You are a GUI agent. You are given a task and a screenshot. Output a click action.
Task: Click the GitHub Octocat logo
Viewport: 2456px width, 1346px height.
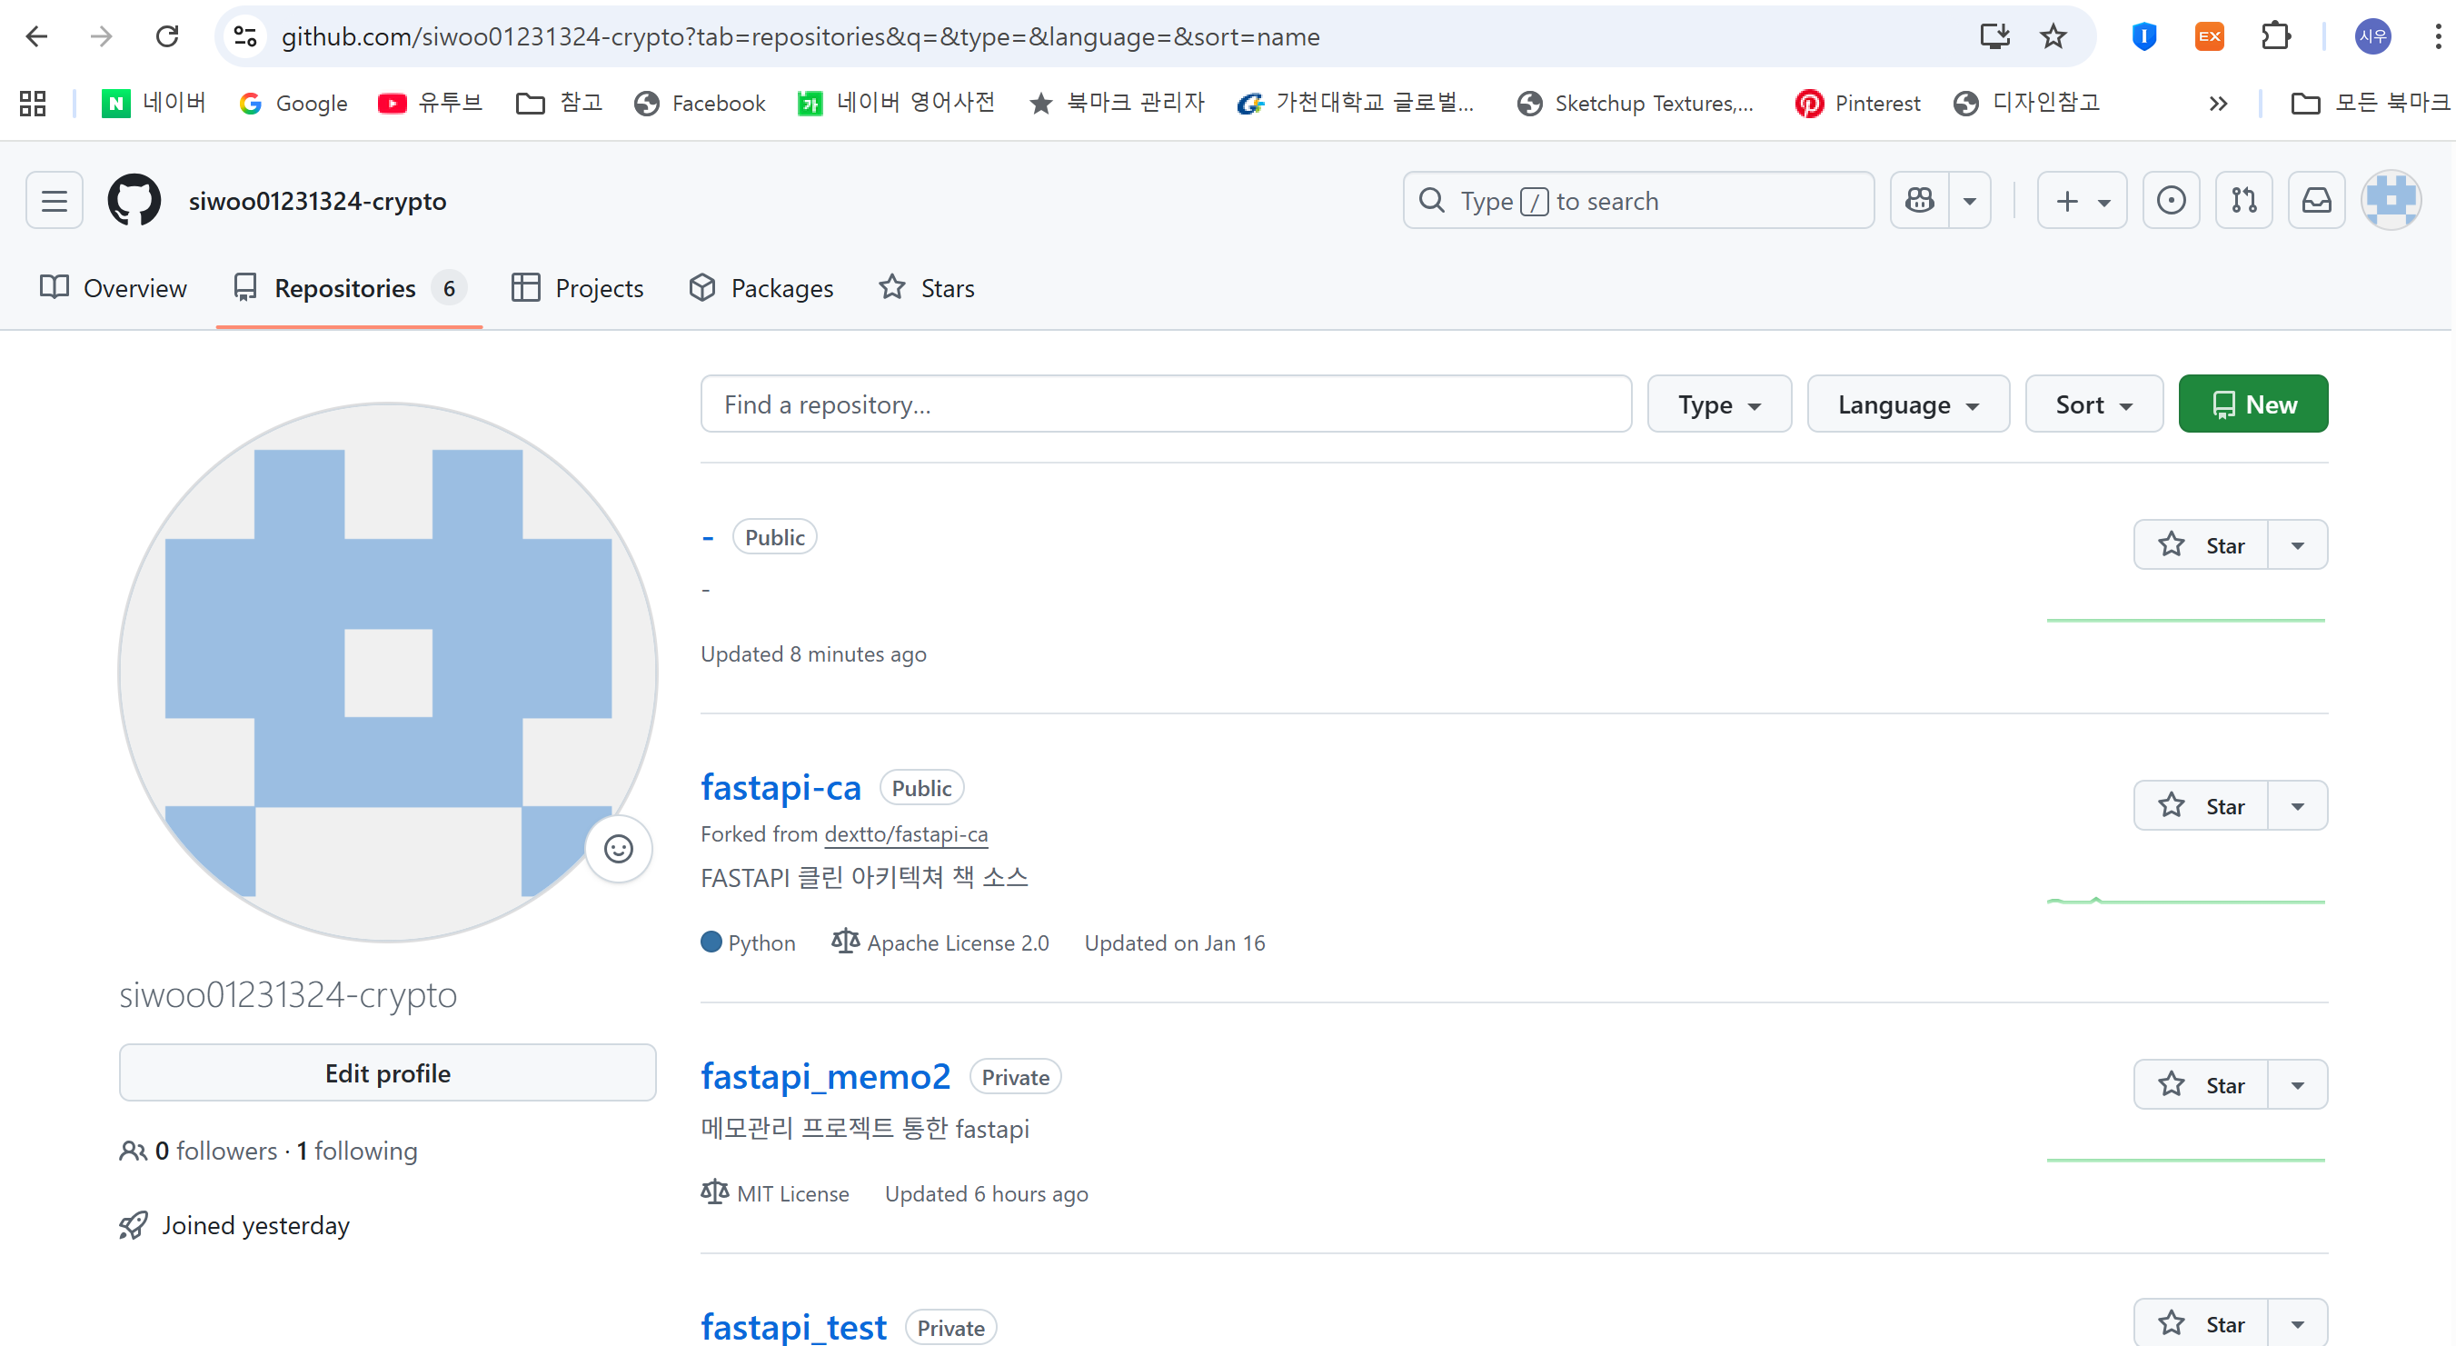coord(134,200)
